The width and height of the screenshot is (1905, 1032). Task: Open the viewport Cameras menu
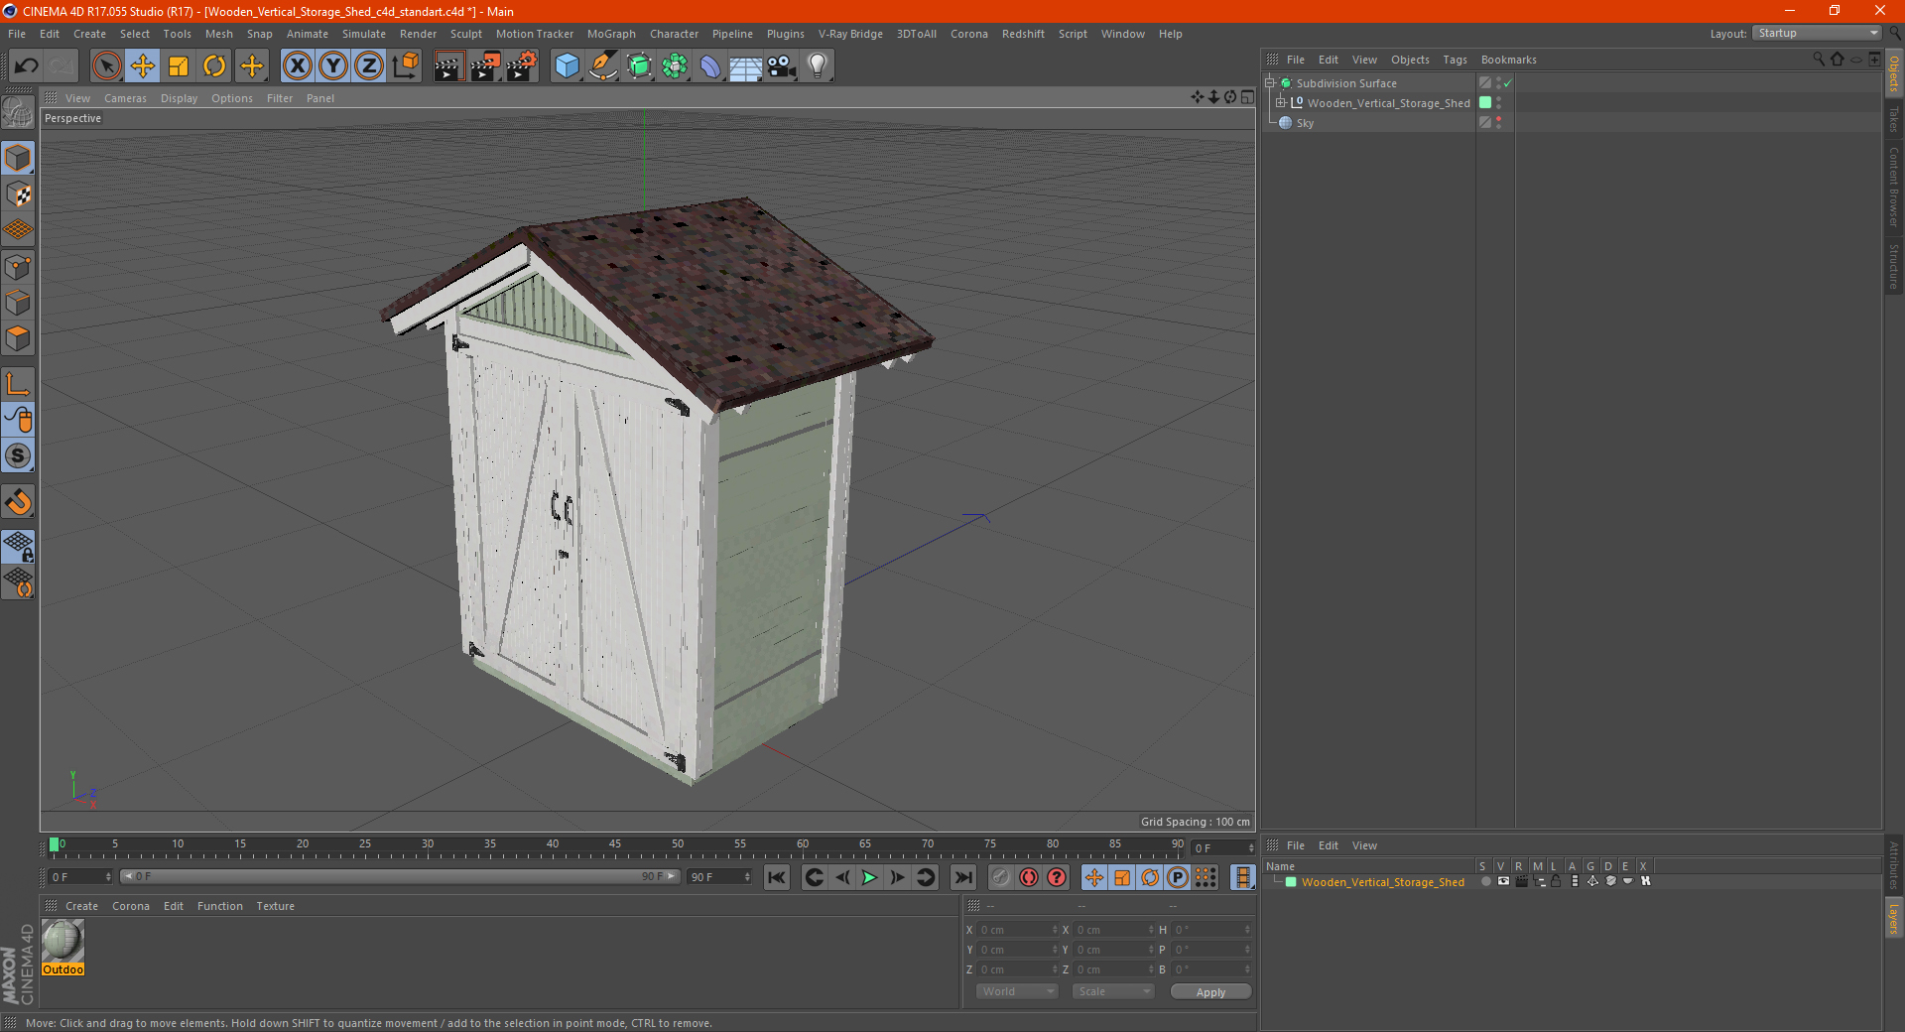125,98
